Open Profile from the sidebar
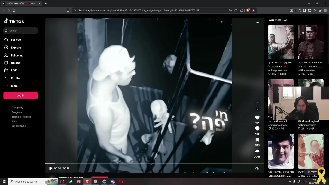This screenshot has height=185, width=329. [x=15, y=78]
